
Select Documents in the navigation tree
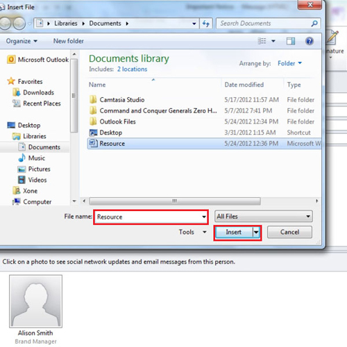tap(44, 147)
